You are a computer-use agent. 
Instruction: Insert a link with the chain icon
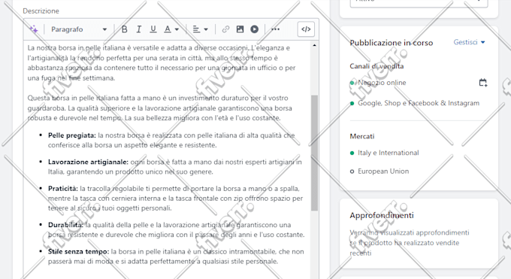pos(225,29)
